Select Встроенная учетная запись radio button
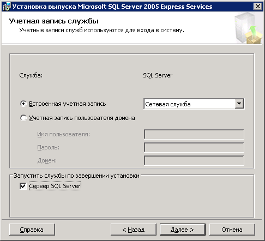Viewport: 265px width, 241px height. (23, 104)
